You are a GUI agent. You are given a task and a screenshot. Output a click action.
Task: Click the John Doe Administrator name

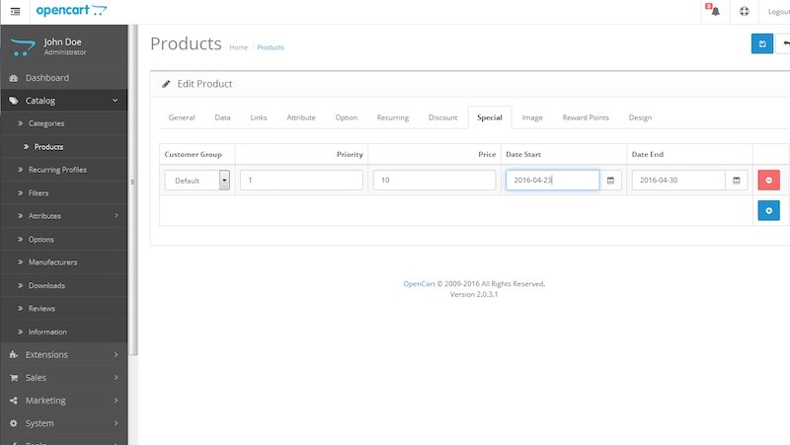coord(64,46)
